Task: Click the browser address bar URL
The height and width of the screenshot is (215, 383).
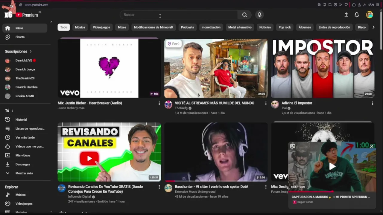Action: [37, 5]
